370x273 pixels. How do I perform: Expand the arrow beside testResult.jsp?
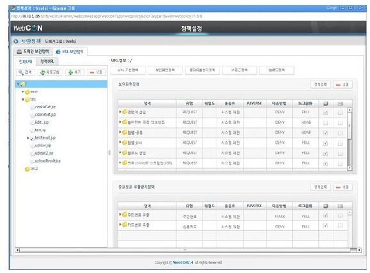point(28,138)
